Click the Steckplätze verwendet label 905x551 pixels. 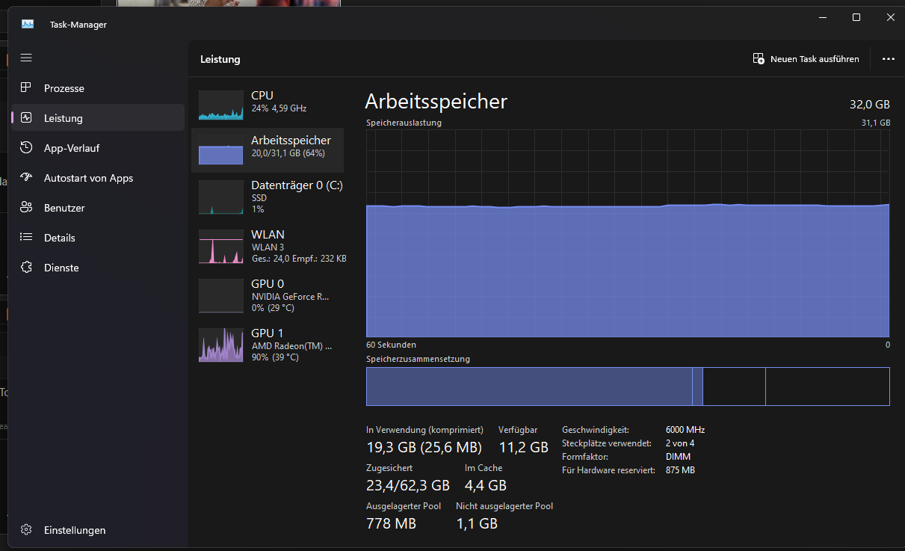coord(605,443)
